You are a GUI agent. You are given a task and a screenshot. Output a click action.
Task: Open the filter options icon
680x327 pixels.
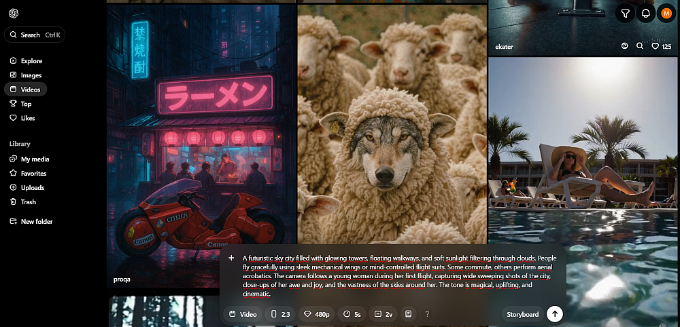tap(625, 13)
